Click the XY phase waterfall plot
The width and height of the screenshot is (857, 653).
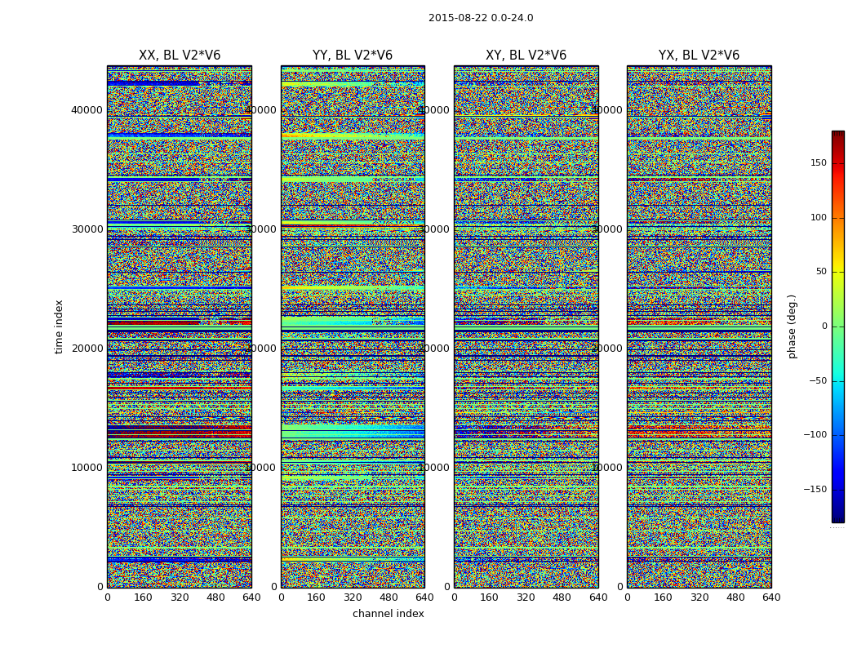(x=526, y=326)
